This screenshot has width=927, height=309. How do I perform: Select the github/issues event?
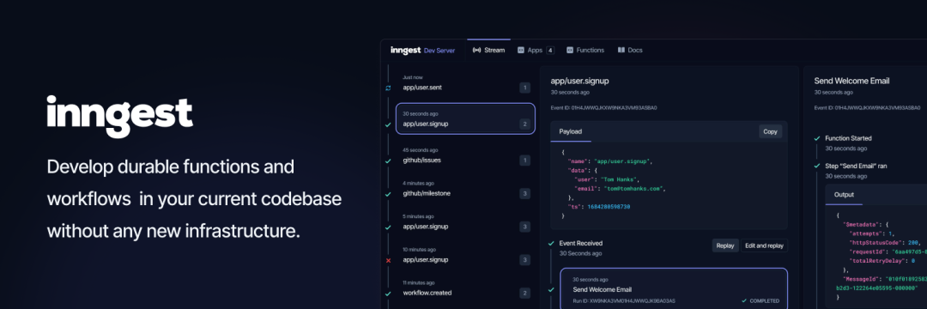465,156
